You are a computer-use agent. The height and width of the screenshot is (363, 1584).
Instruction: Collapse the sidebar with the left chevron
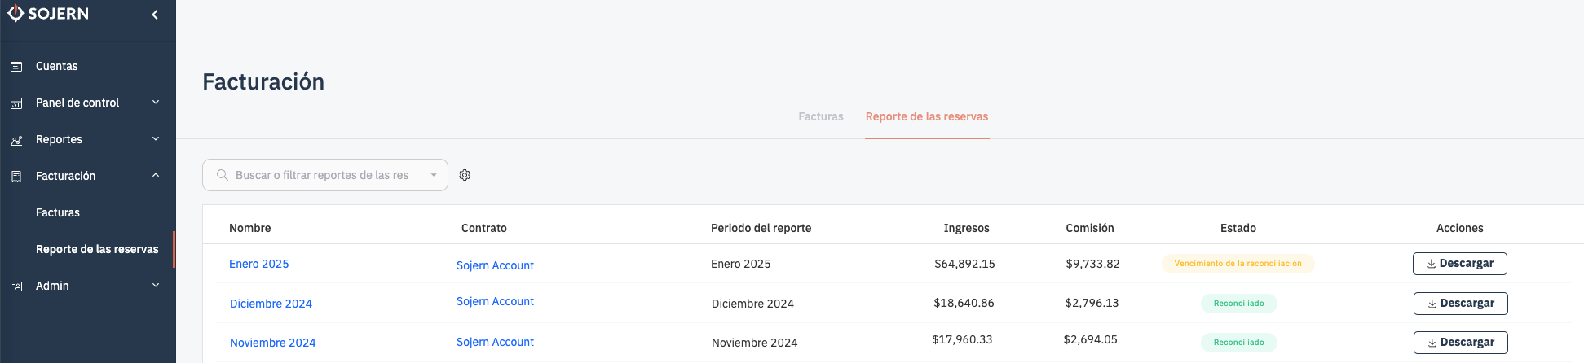point(155,15)
